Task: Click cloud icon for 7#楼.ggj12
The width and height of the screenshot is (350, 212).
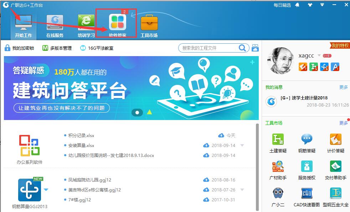Action: (206, 200)
